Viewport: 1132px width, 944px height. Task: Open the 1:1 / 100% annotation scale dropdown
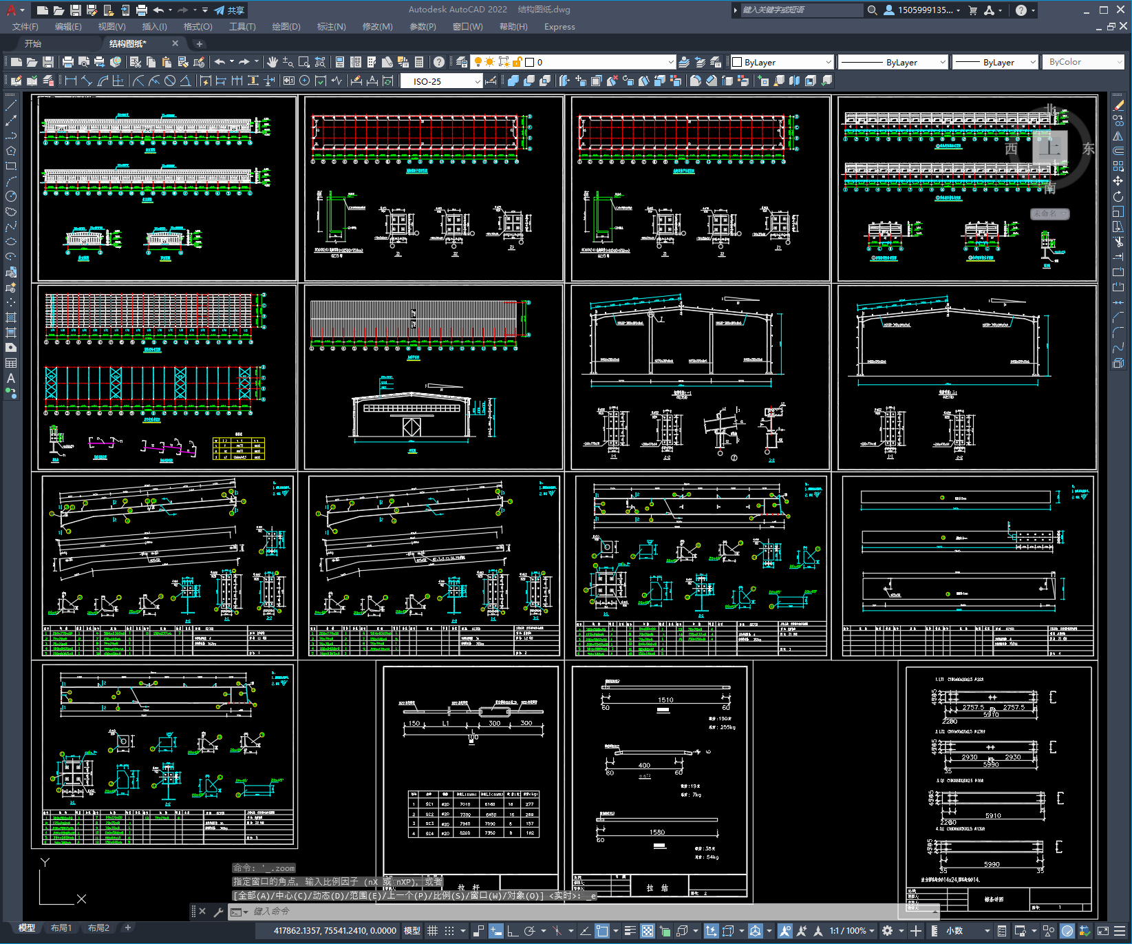click(852, 930)
